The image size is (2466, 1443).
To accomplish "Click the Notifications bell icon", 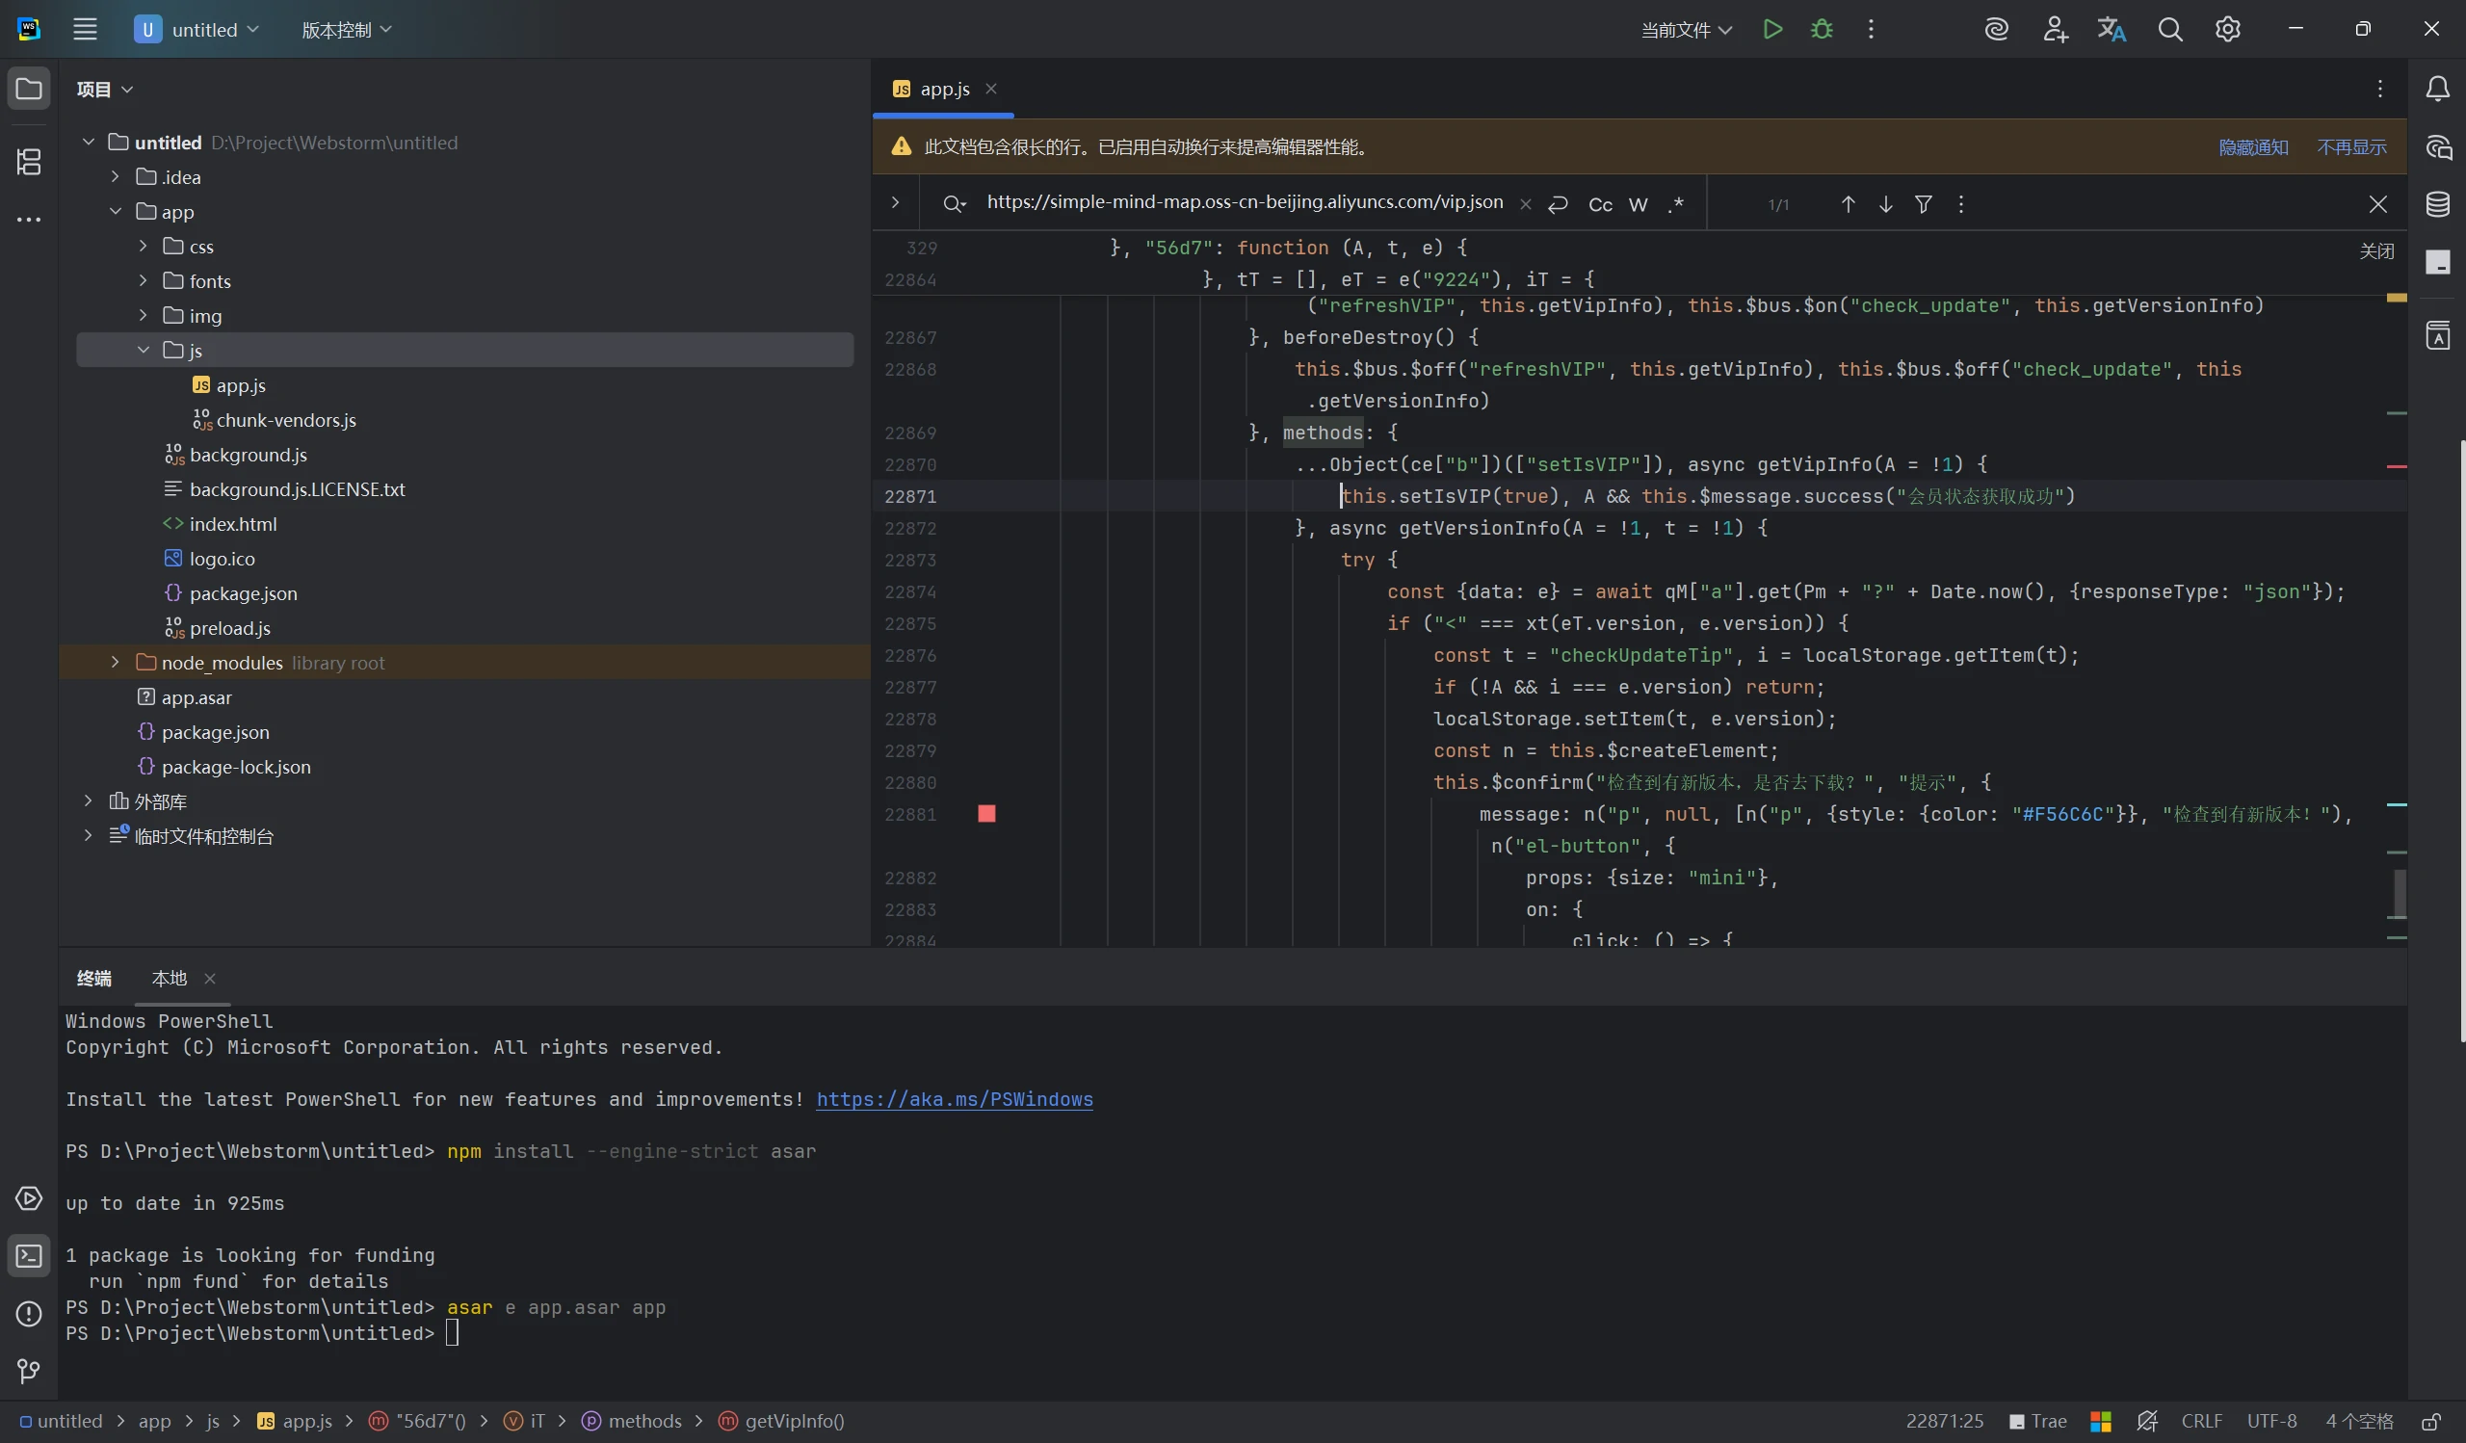I will (x=2438, y=89).
